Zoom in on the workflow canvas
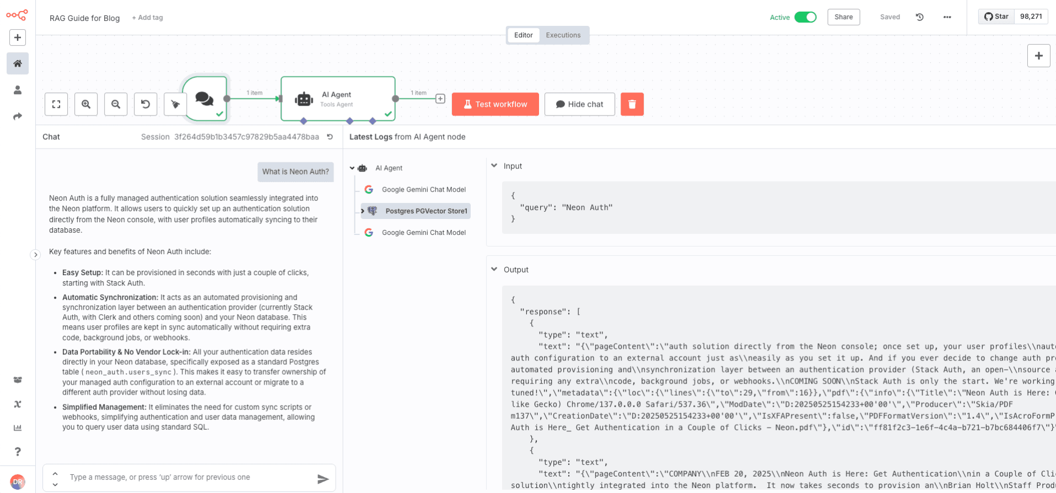Screen dimensions: 1056x493 tap(86, 104)
